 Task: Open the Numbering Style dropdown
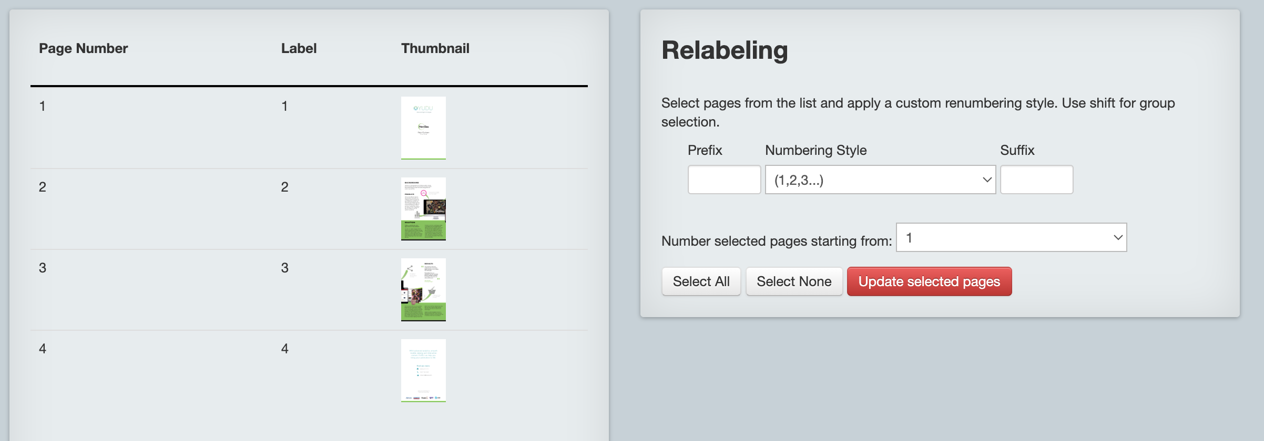pos(880,180)
